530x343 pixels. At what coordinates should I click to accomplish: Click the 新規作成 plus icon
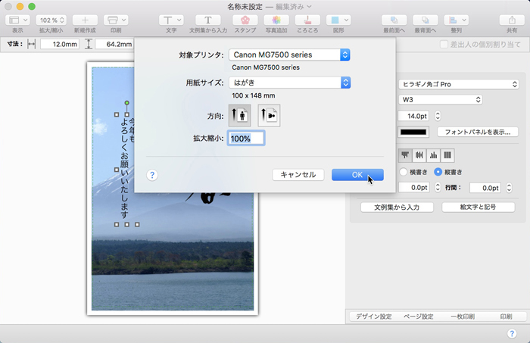(x=85, y=20)
